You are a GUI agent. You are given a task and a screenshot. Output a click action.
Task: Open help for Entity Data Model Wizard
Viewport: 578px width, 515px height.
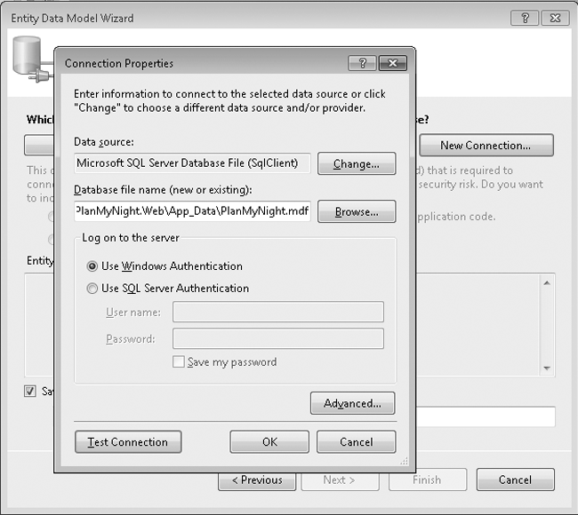point(525,18)
